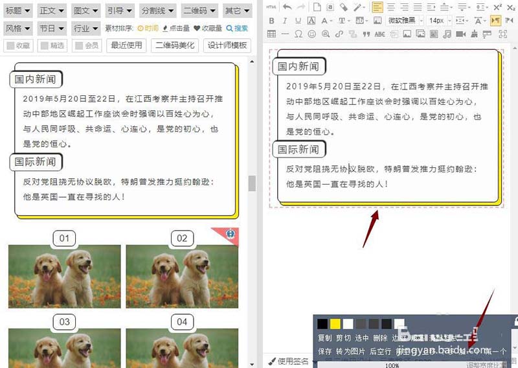Image resolution: width=518 pixels, height=368 pixels.
Task: Pick the black color swatch
Action: 322,324
